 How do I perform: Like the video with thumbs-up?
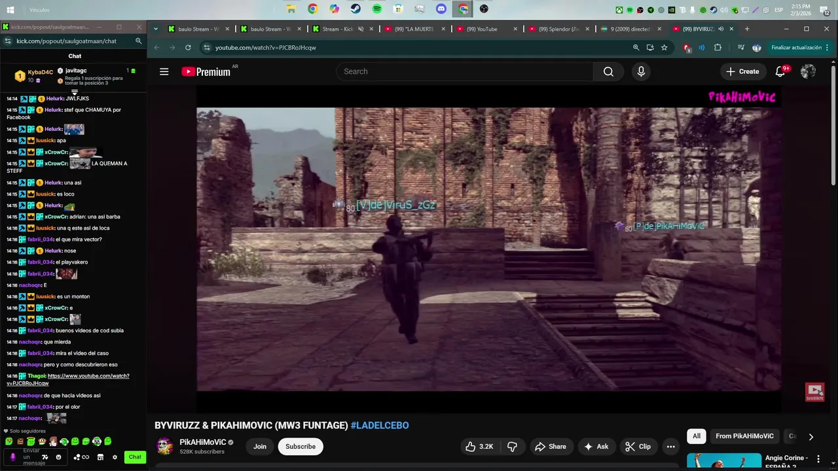point(480,446)
